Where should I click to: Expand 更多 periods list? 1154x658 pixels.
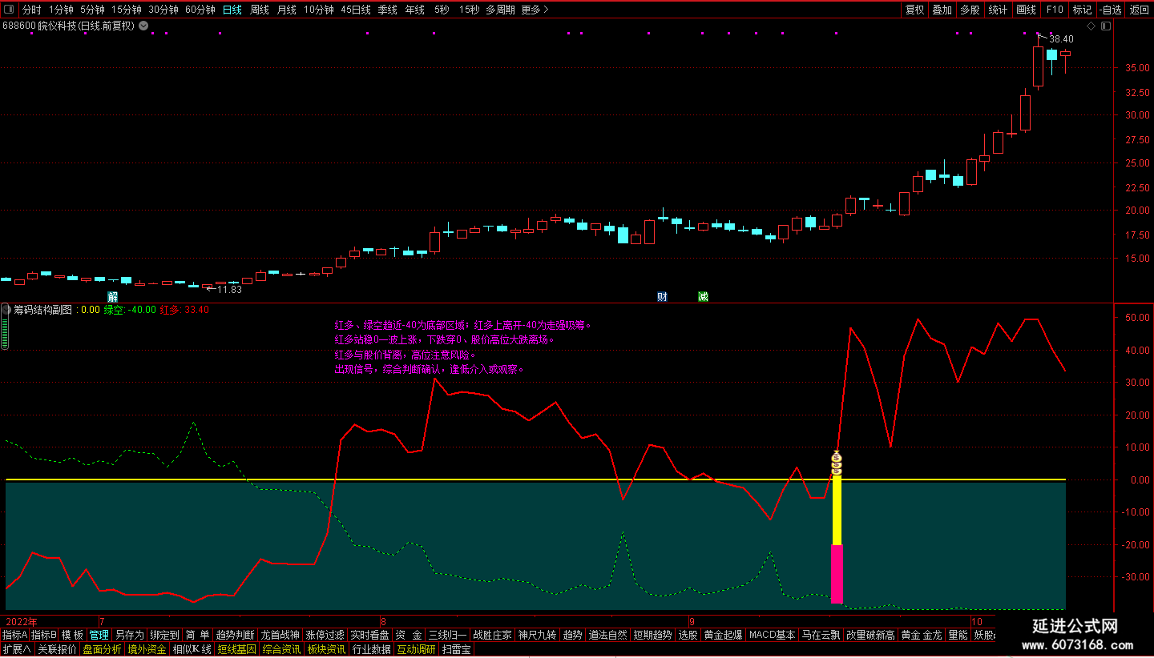535,10
